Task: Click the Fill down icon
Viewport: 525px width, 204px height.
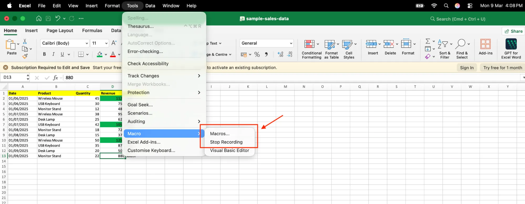Action: point(428,49)
